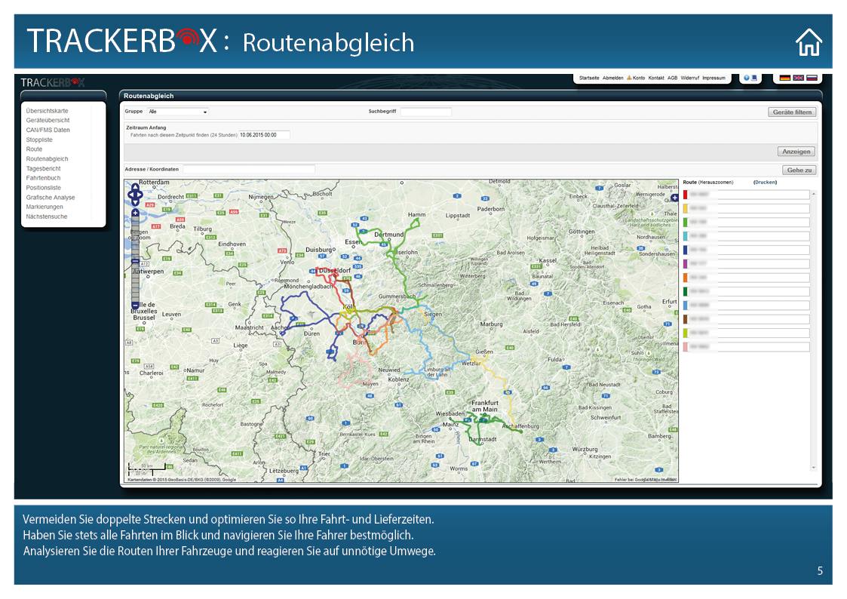The height and width of the screenshot is (599, 847).
Task: Click the Drucken link
Action: coord(765,183)
